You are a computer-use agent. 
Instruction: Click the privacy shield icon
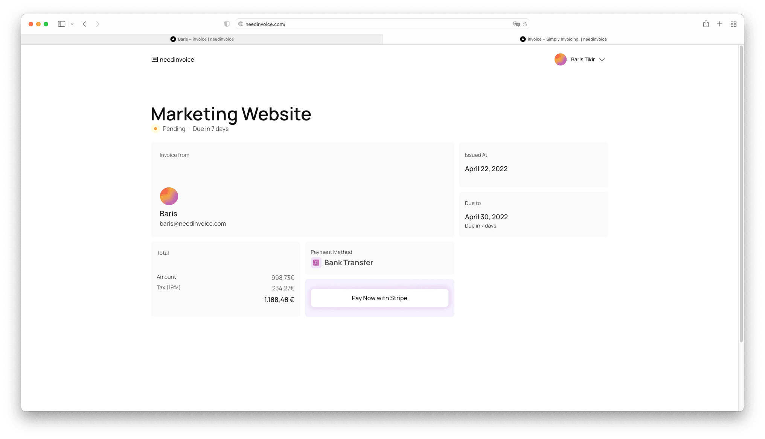(x=227, y=24)
